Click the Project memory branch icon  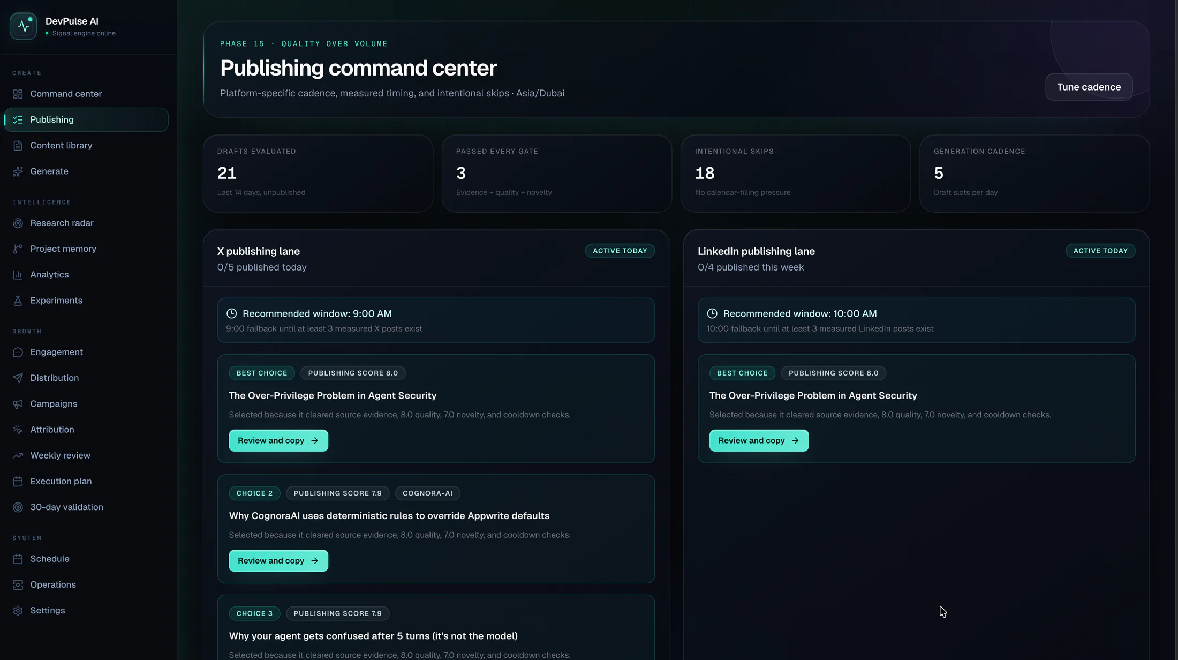[18, 249]
